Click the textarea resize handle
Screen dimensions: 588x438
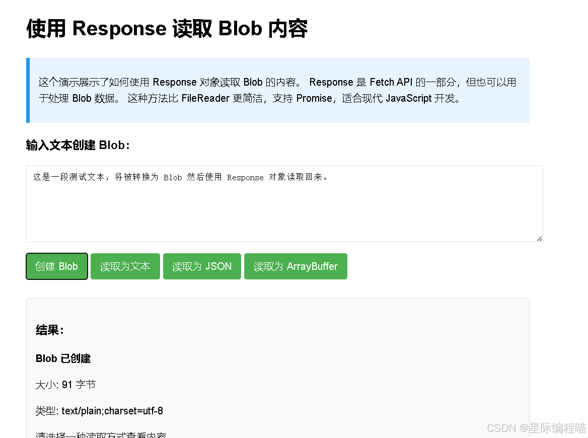point(540,238)
